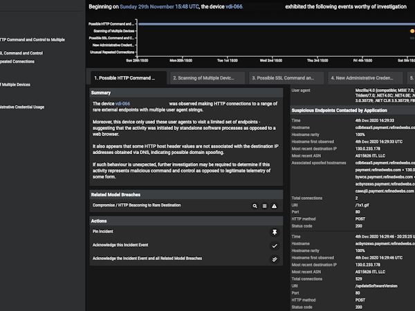This screenshot has width=415, height=311.
Task: Pin the incident with the pin icon
Action: tap(275, 232)
